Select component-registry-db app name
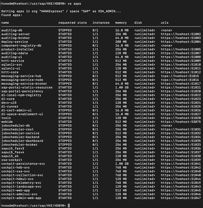 pos(21,46)
